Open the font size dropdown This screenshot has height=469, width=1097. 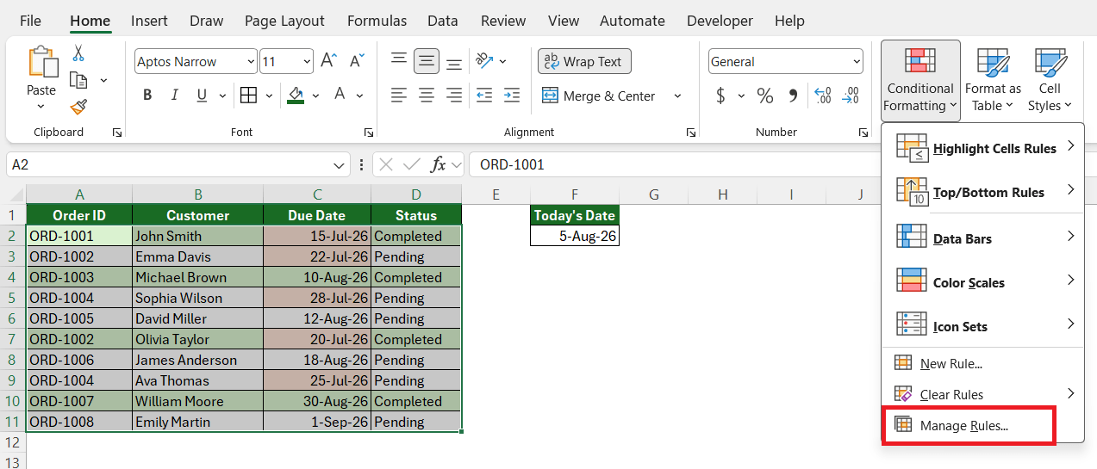308,61
